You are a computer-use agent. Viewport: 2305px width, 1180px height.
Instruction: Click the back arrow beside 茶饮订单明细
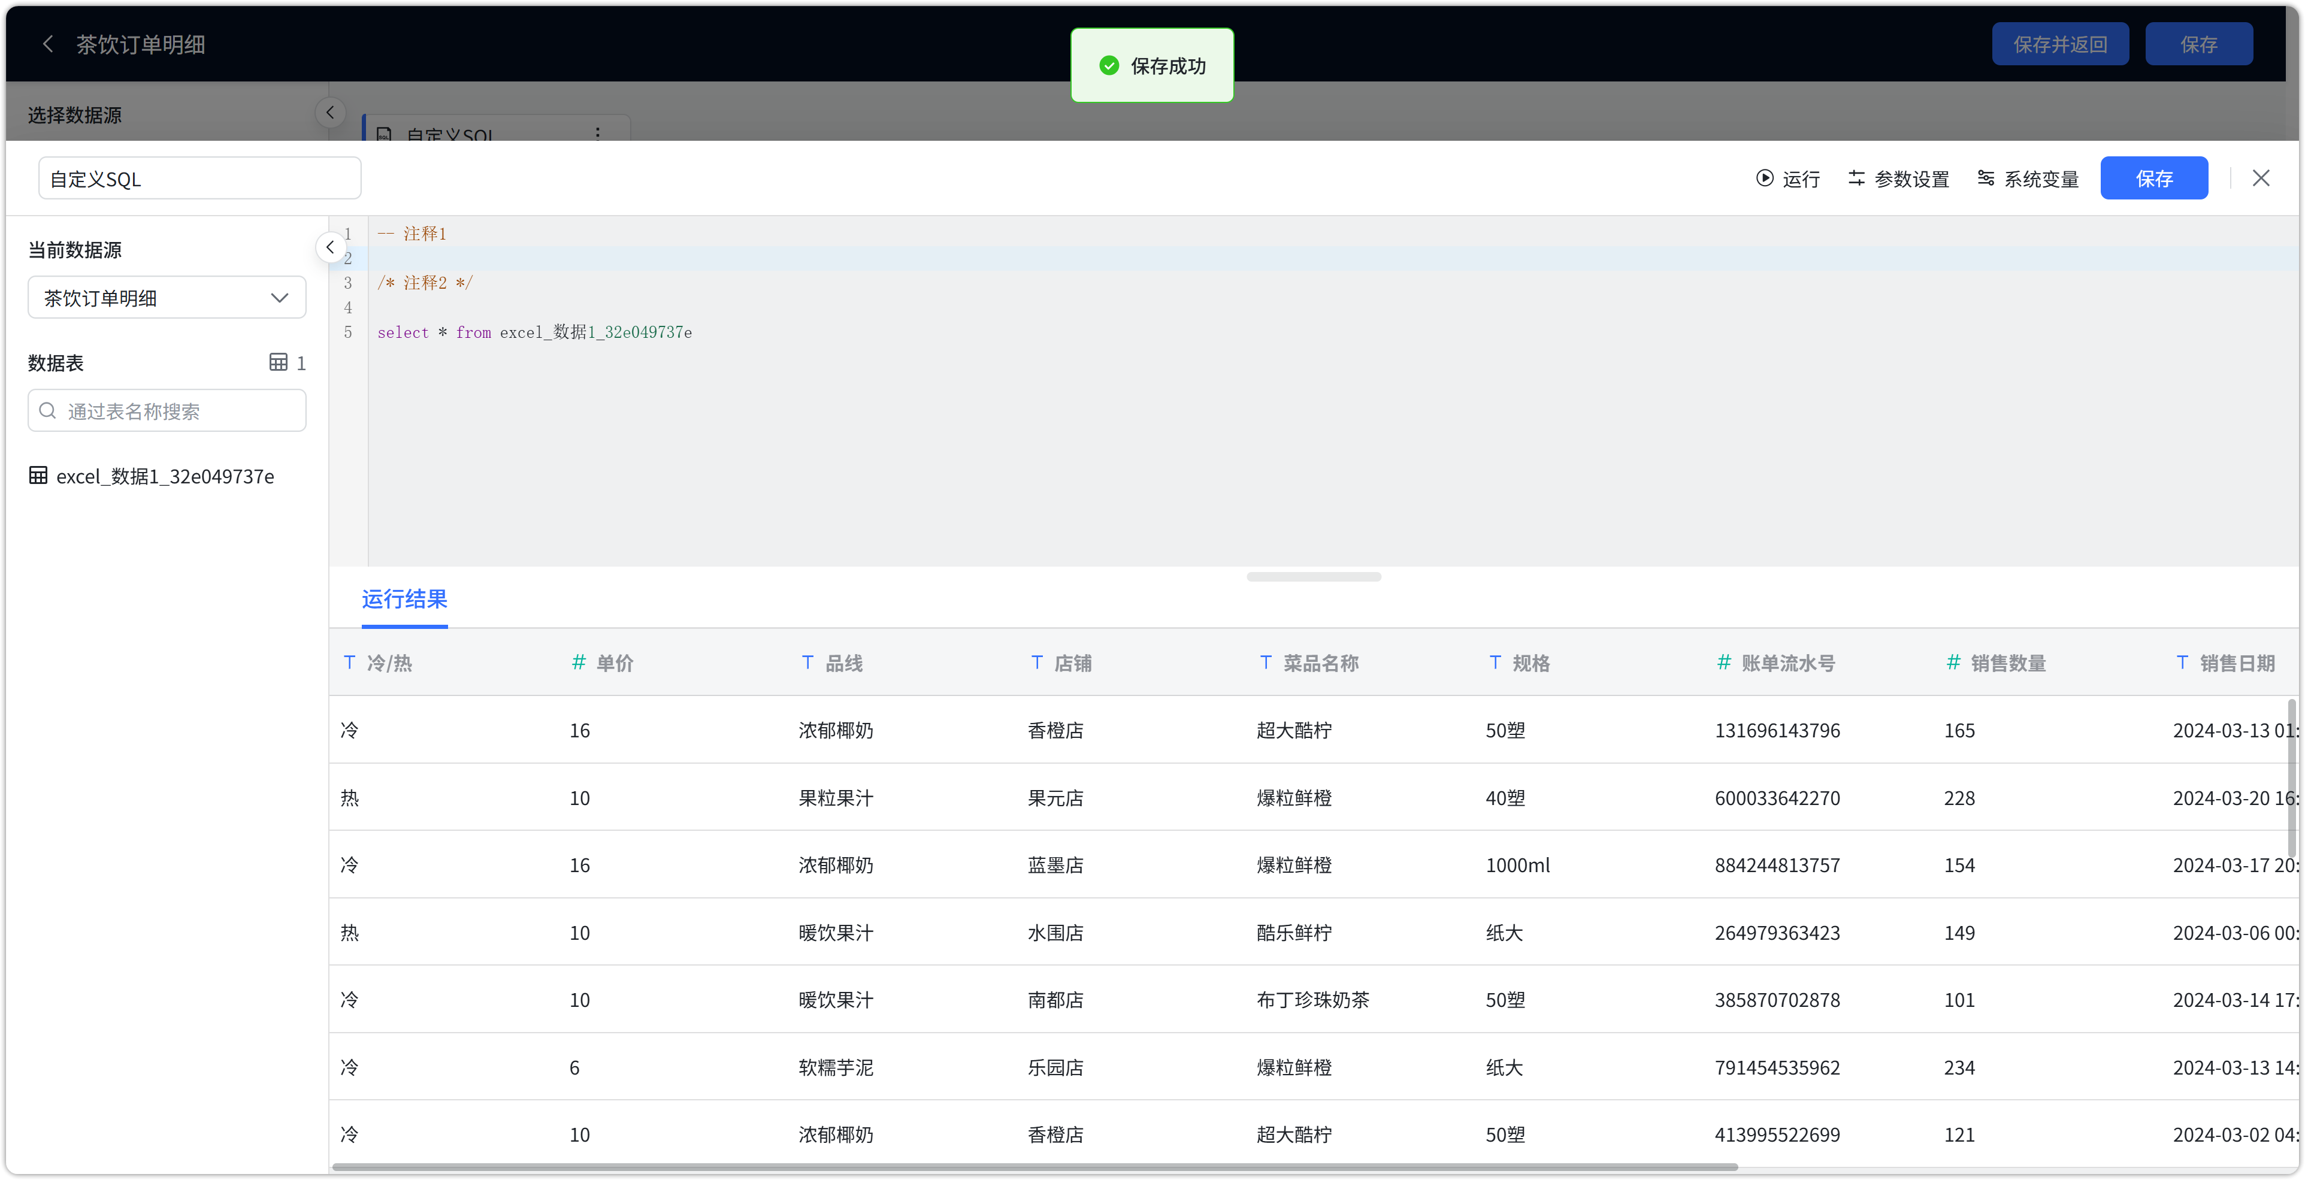coord(49,44)
